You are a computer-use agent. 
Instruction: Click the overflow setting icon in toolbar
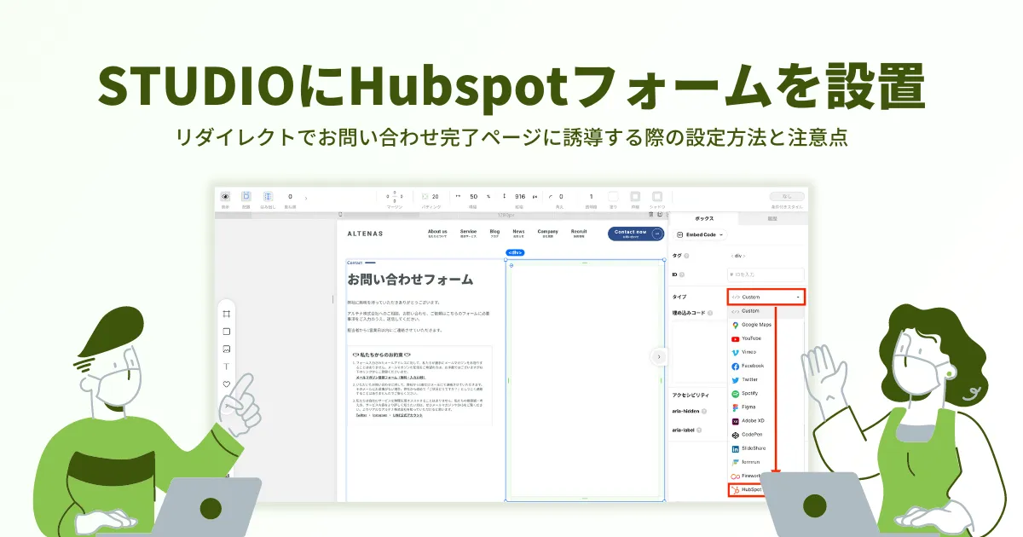pos(267,196)
